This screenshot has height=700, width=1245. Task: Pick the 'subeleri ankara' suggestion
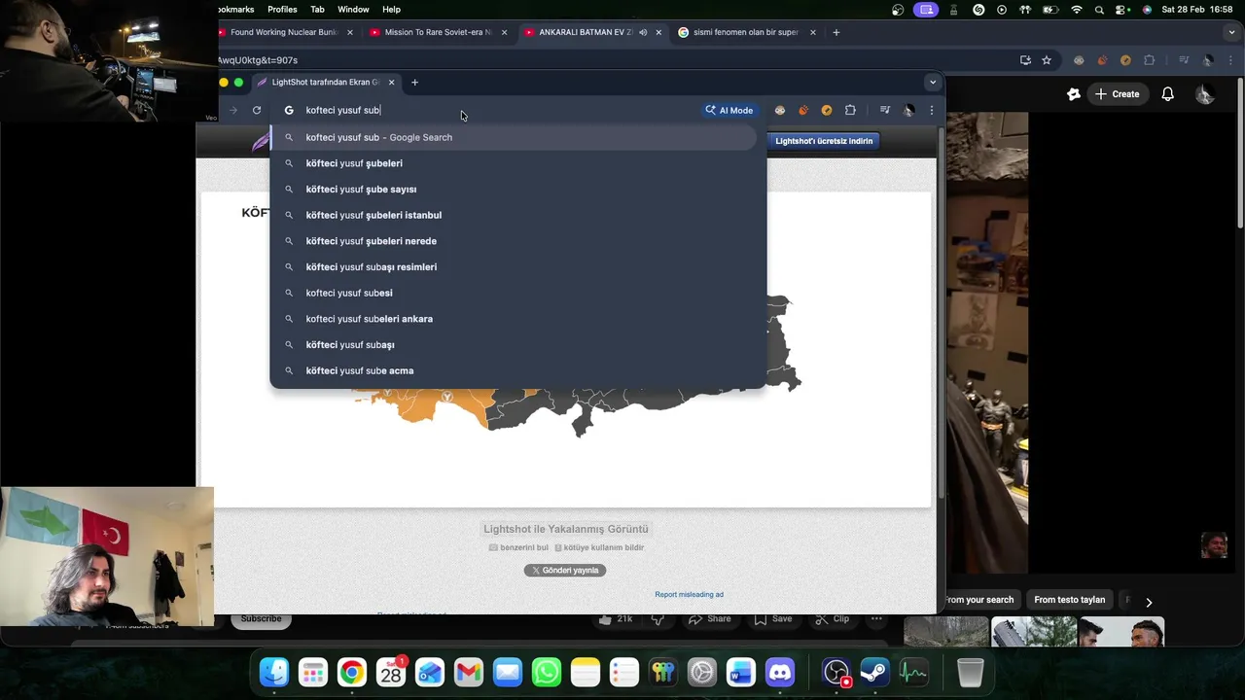tap(517, 319)
